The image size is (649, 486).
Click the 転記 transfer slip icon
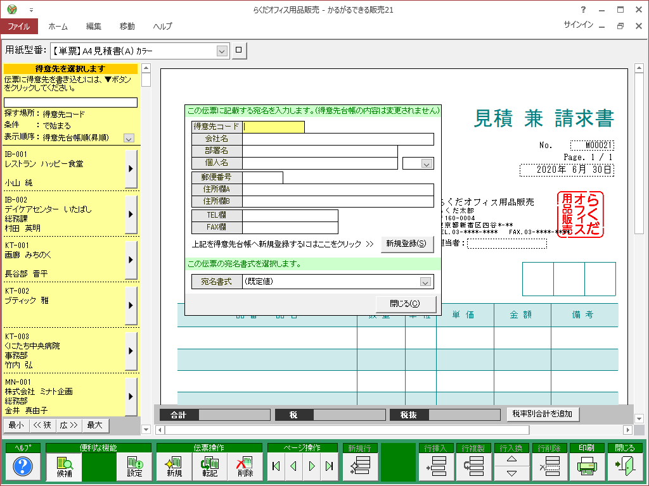209,467
